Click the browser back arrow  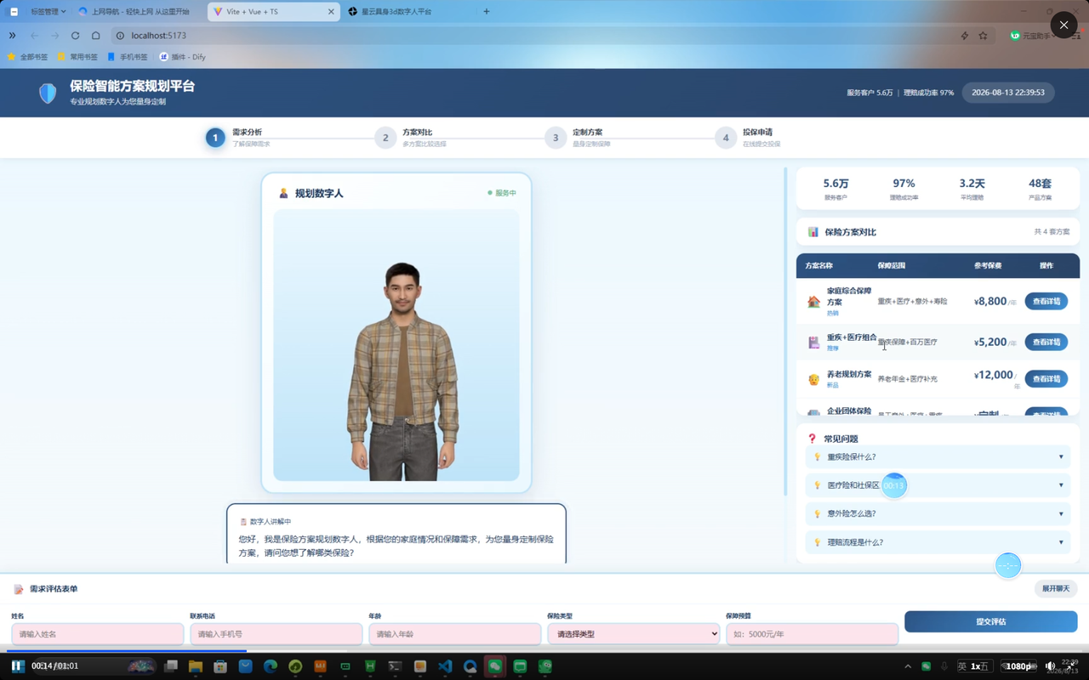point(34,36)
